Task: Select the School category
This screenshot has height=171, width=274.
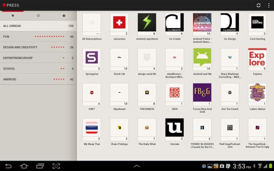Action: [38, 69]
